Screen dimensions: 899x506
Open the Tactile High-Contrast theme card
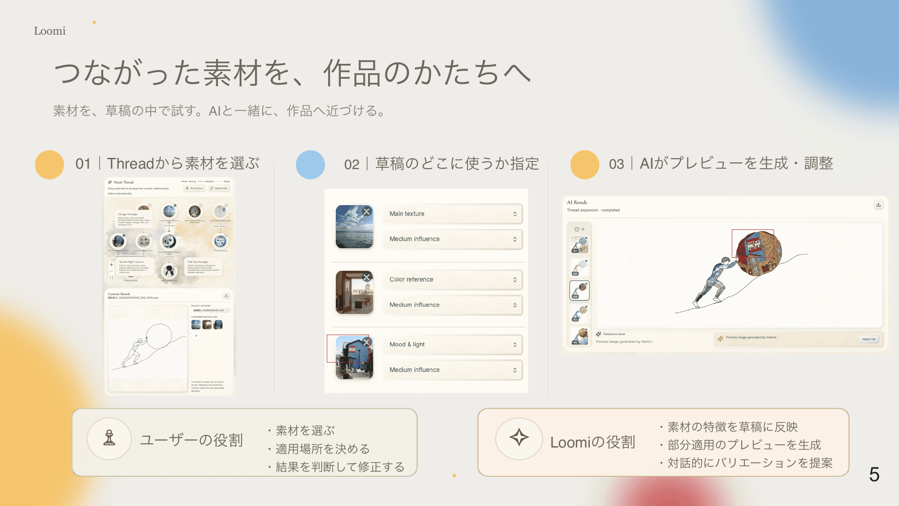[x=134, y=267]
